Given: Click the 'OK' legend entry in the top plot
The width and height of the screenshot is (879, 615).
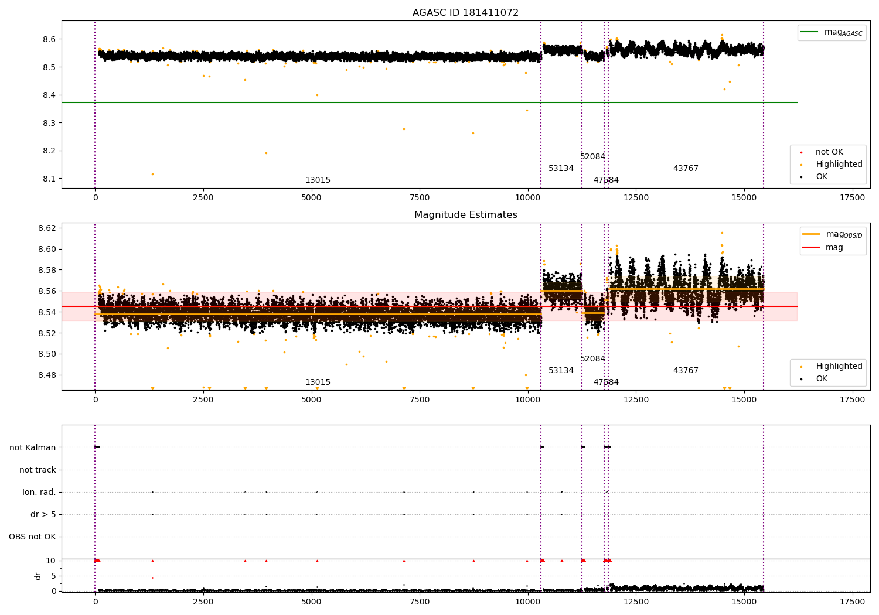Looking at the screenshot, I should [x=822, y=177].
